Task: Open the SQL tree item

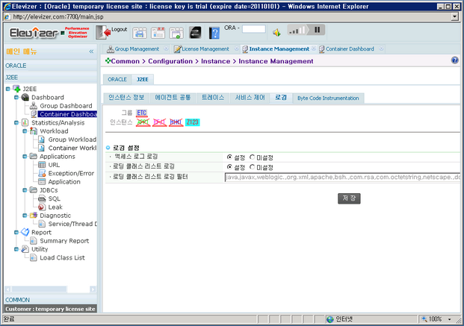Action: [54, 198]
